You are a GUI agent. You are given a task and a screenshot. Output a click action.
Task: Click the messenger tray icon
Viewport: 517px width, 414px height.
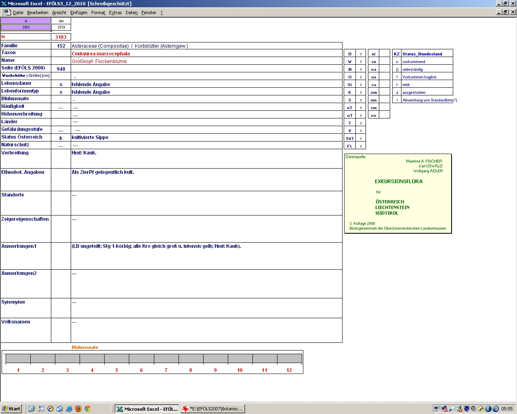459,409
